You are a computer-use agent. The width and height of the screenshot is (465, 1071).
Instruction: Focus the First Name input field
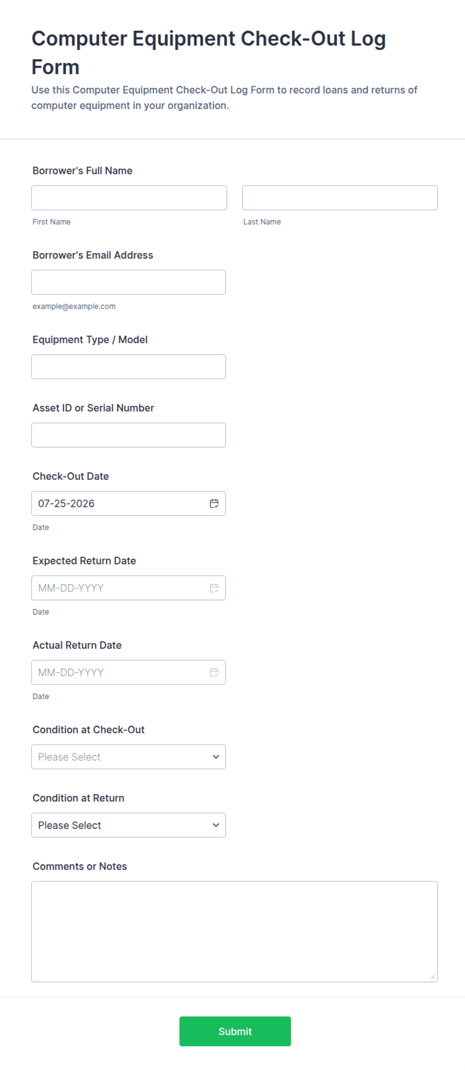click(129, 198)
